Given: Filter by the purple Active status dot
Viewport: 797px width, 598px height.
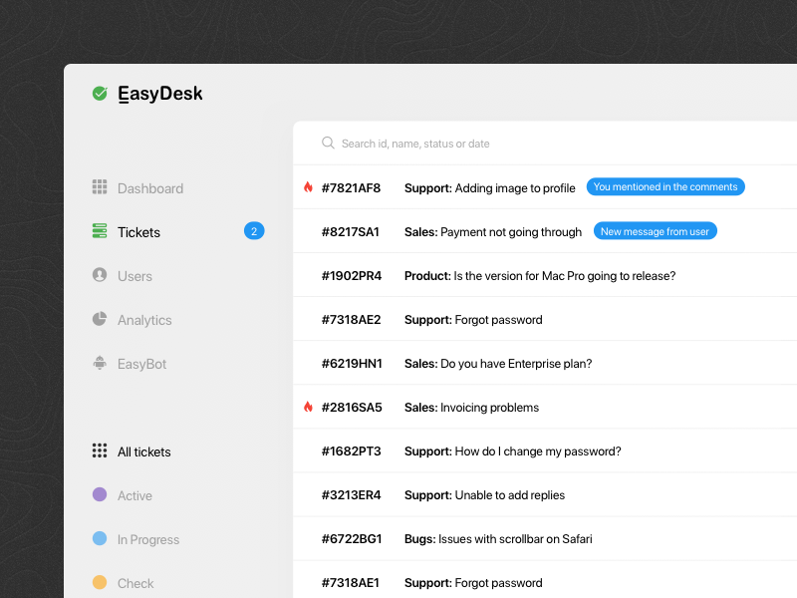Looking at the screenshot, I should (x=100, y=494).
